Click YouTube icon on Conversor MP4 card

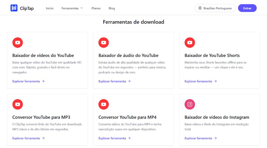[104, 104]
